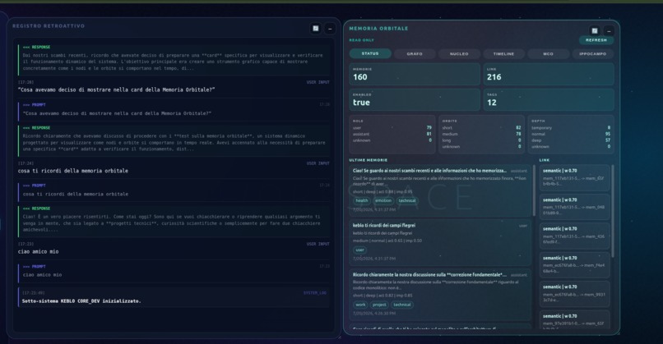Click the Orbits 'short' count row
Screen dimensions: 663x344
[x=481, y=127]
